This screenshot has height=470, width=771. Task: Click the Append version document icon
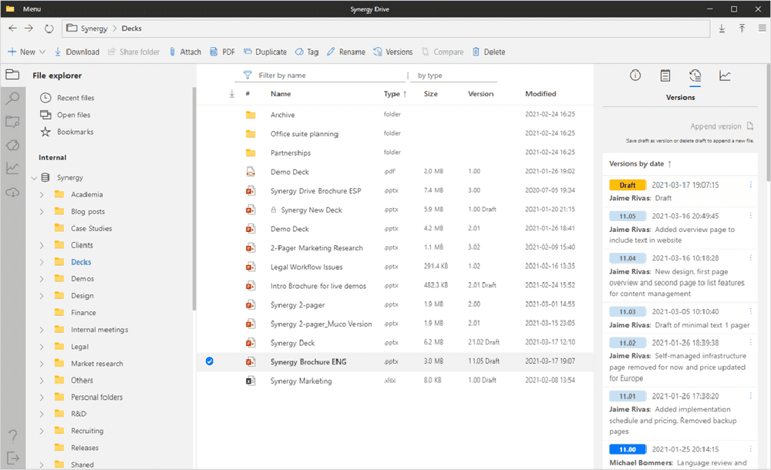coord(750,126)
